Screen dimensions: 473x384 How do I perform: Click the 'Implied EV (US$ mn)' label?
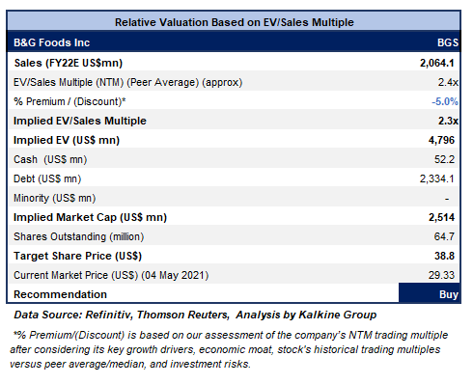(x=67, y=140)
